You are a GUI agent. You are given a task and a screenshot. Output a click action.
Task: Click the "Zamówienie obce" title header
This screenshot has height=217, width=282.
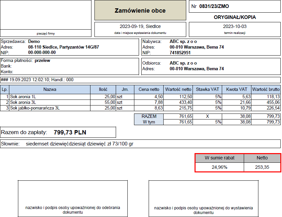pos(140,11)
